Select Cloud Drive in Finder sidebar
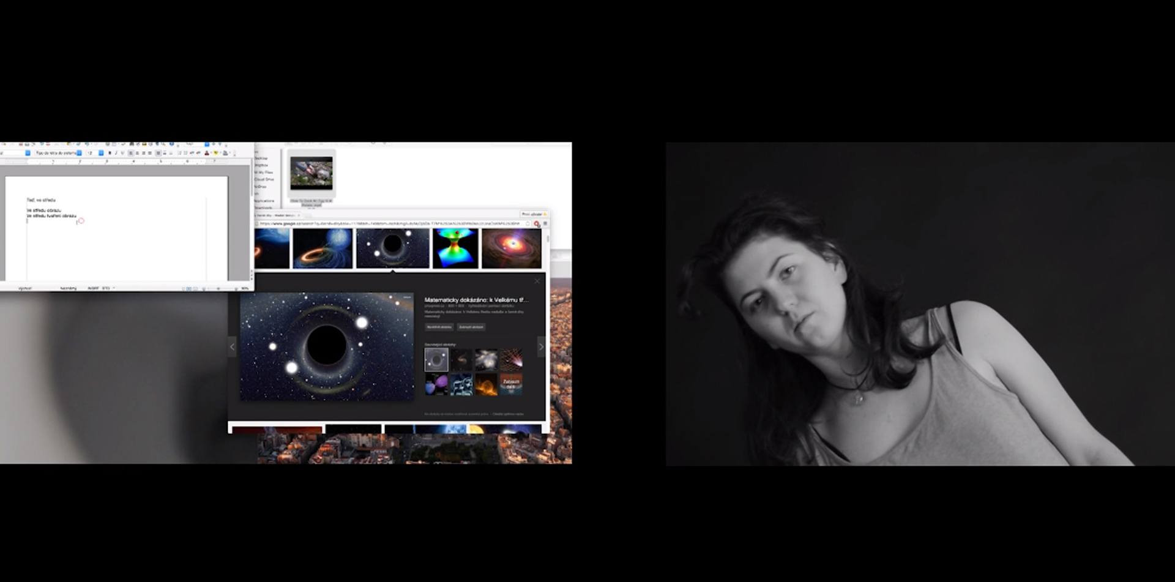 pyautogui.click(x=264, y=179)
